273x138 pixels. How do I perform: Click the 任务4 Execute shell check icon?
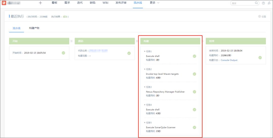coord(194,110)
